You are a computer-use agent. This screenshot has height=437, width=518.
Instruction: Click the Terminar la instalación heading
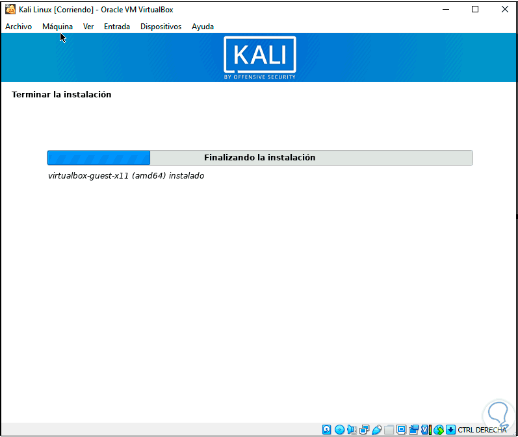point(62,94)
